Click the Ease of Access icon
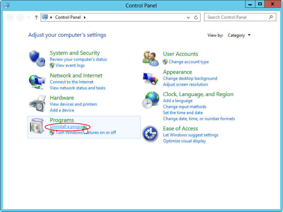The height and width of the screenshot is (212, 283). [x=150, y=134]
